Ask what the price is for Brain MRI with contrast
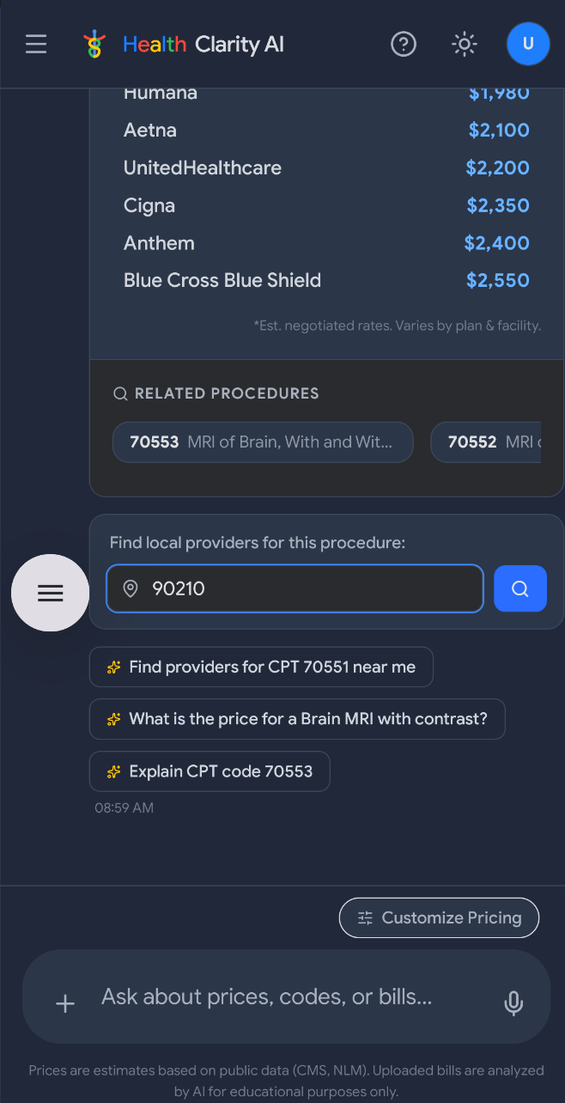Viewport: 565px width, 1103px height. 297,719
